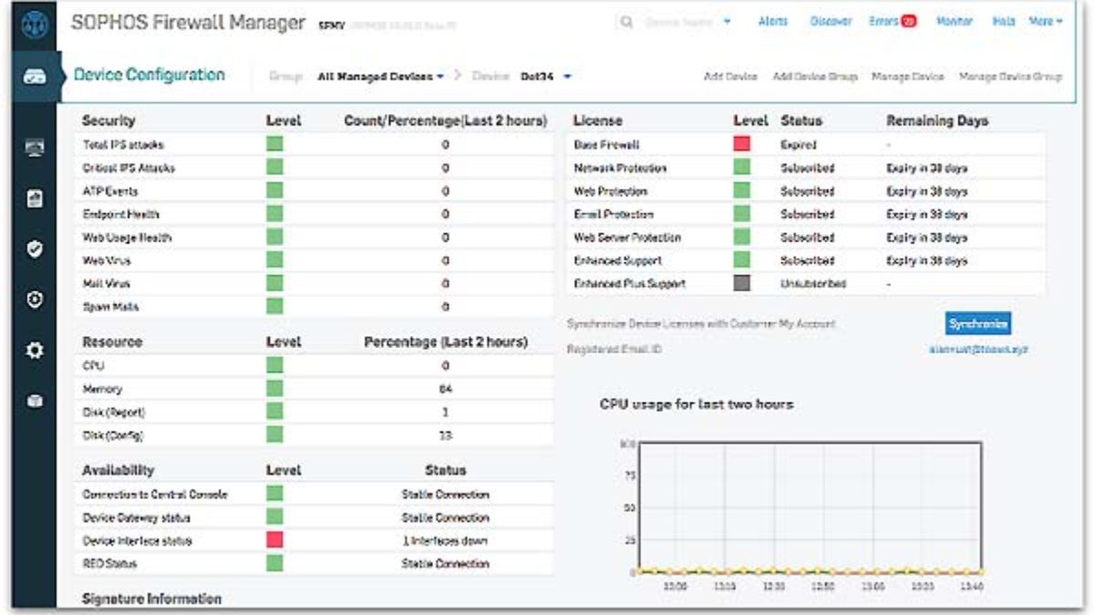Open the Monitor menu
The width and height of the screenshot is (1095, 615).
pyautogui.click(x=954, y=22)
